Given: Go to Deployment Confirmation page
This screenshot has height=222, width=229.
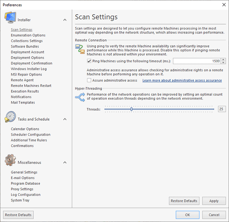Looking at the screenshot, I should tap(31, 63).
